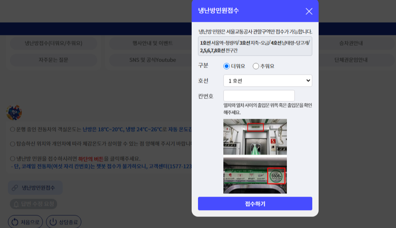Select the 추워요 radio option
This screenshot has height=228, width=396.
click(x=256, y=66)
